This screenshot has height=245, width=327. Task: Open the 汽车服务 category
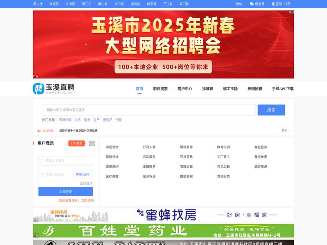(149, 157)
